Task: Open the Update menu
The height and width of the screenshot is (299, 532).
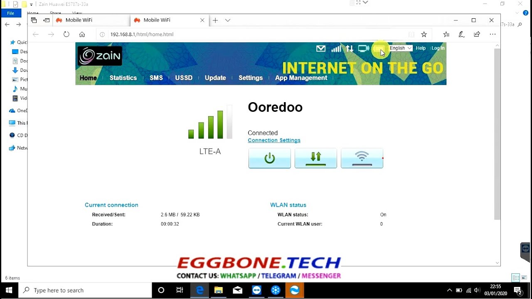Action: tap(215, 78)
